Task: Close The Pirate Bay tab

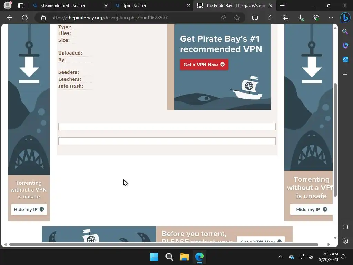Action: 271,6
